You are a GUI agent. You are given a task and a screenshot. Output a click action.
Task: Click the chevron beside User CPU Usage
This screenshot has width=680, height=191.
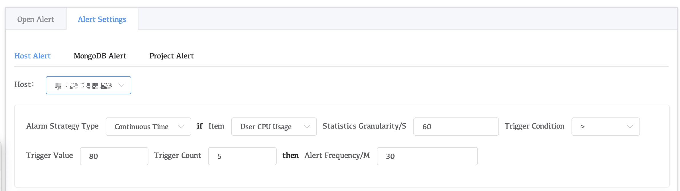(307, 127)
